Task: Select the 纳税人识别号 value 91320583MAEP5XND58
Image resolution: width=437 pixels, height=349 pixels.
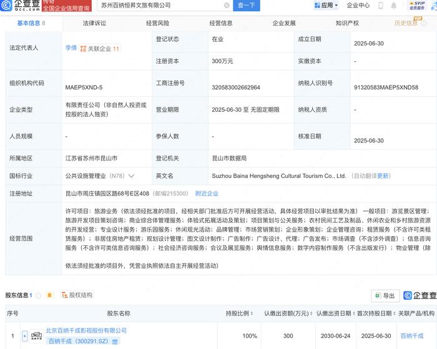Action: 386,87
